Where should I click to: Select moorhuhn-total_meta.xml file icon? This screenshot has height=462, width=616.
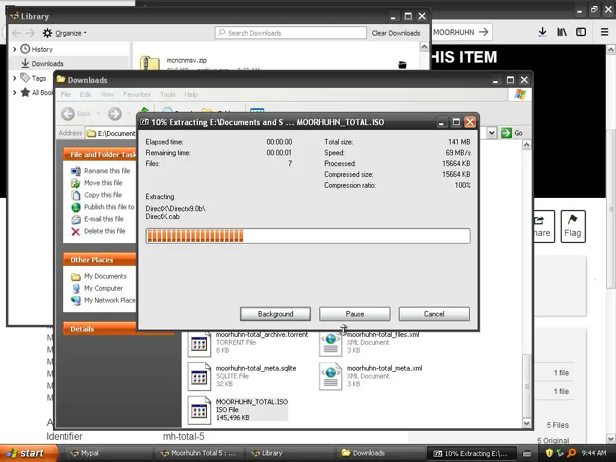(x=330, y=377)
